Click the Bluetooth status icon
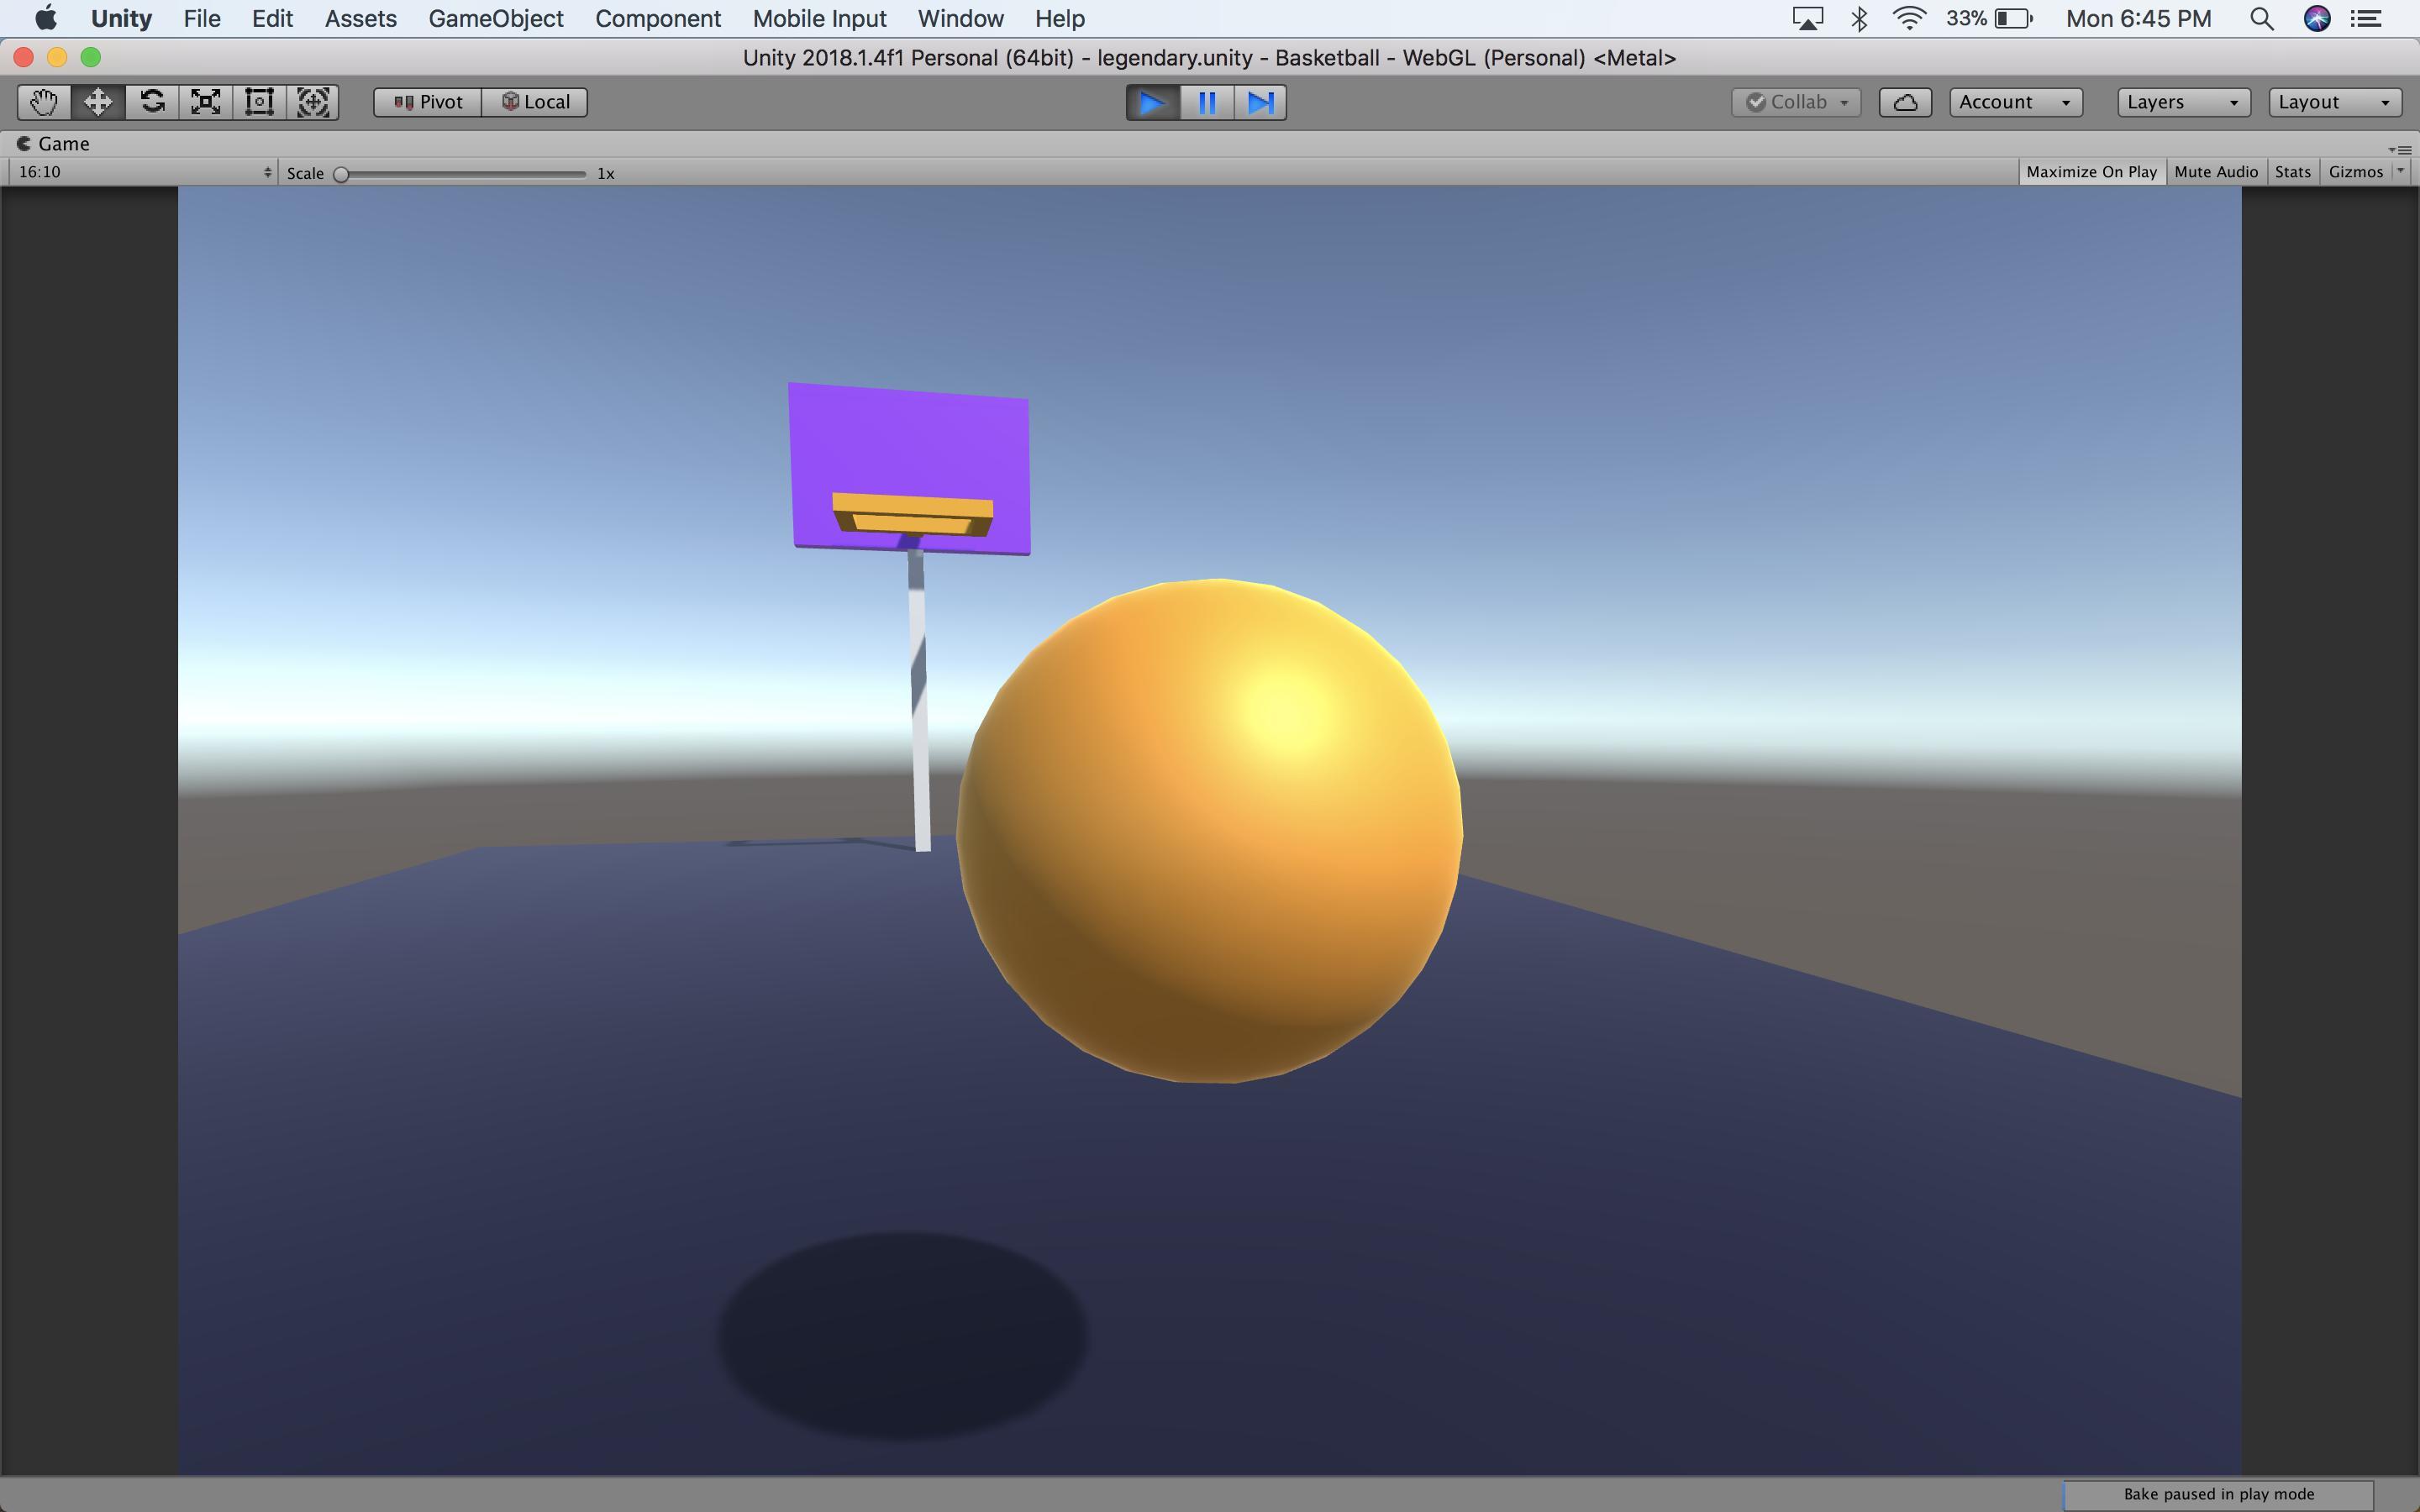 pyautogui.click(x=1859, y=18)
